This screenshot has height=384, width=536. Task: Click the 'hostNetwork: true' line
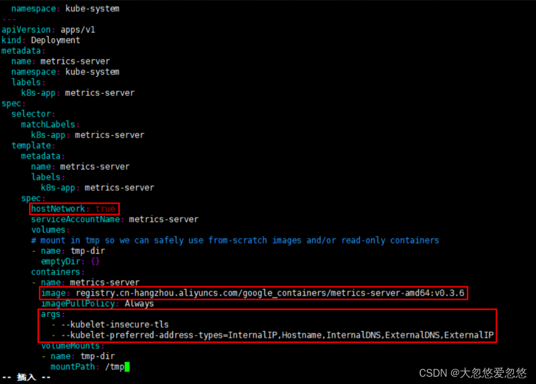(x=74, y=209)
